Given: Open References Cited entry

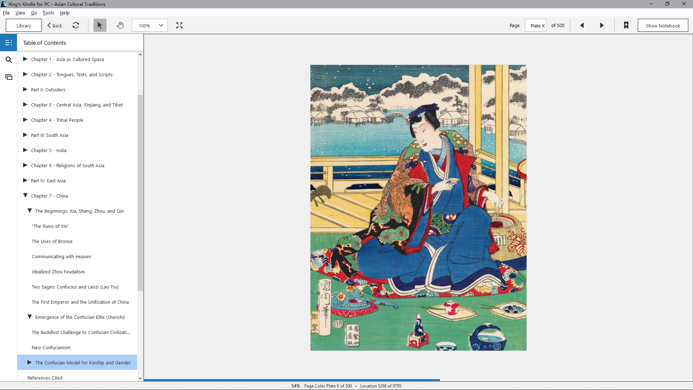Looking at the screenshot, I should [x=45, y=378].
